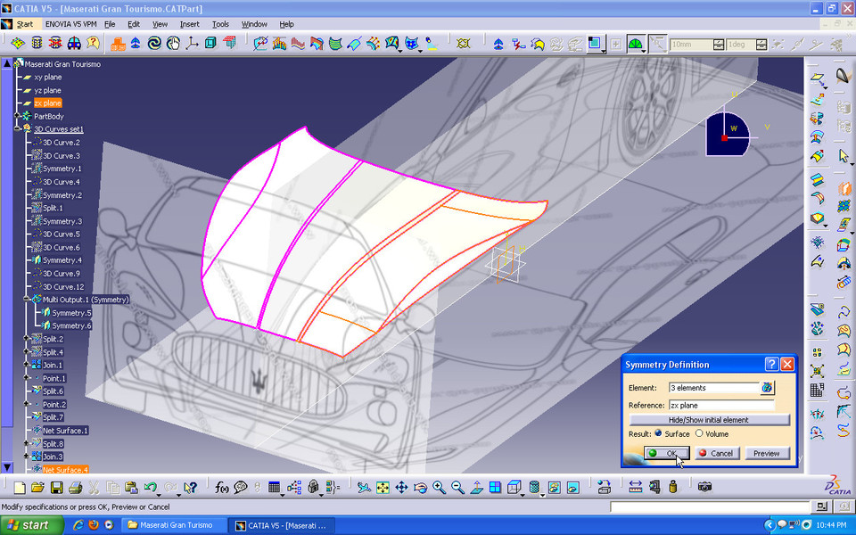
Task: Click OK in Symmetry Definition dialog
Action: pyautogui.click(x=667, y=453)
